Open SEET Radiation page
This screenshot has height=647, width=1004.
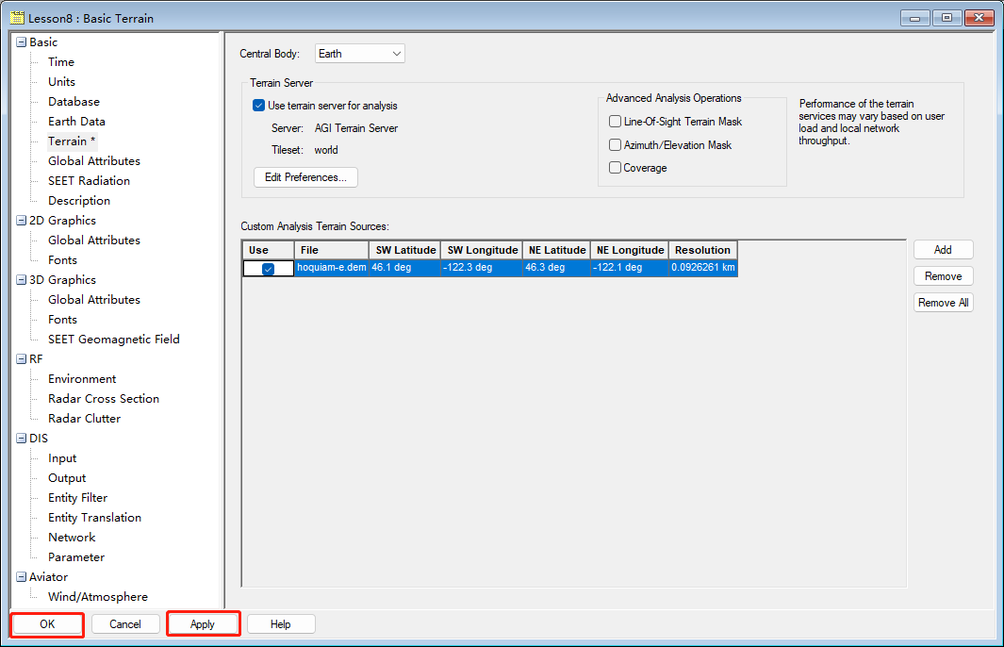89,181
